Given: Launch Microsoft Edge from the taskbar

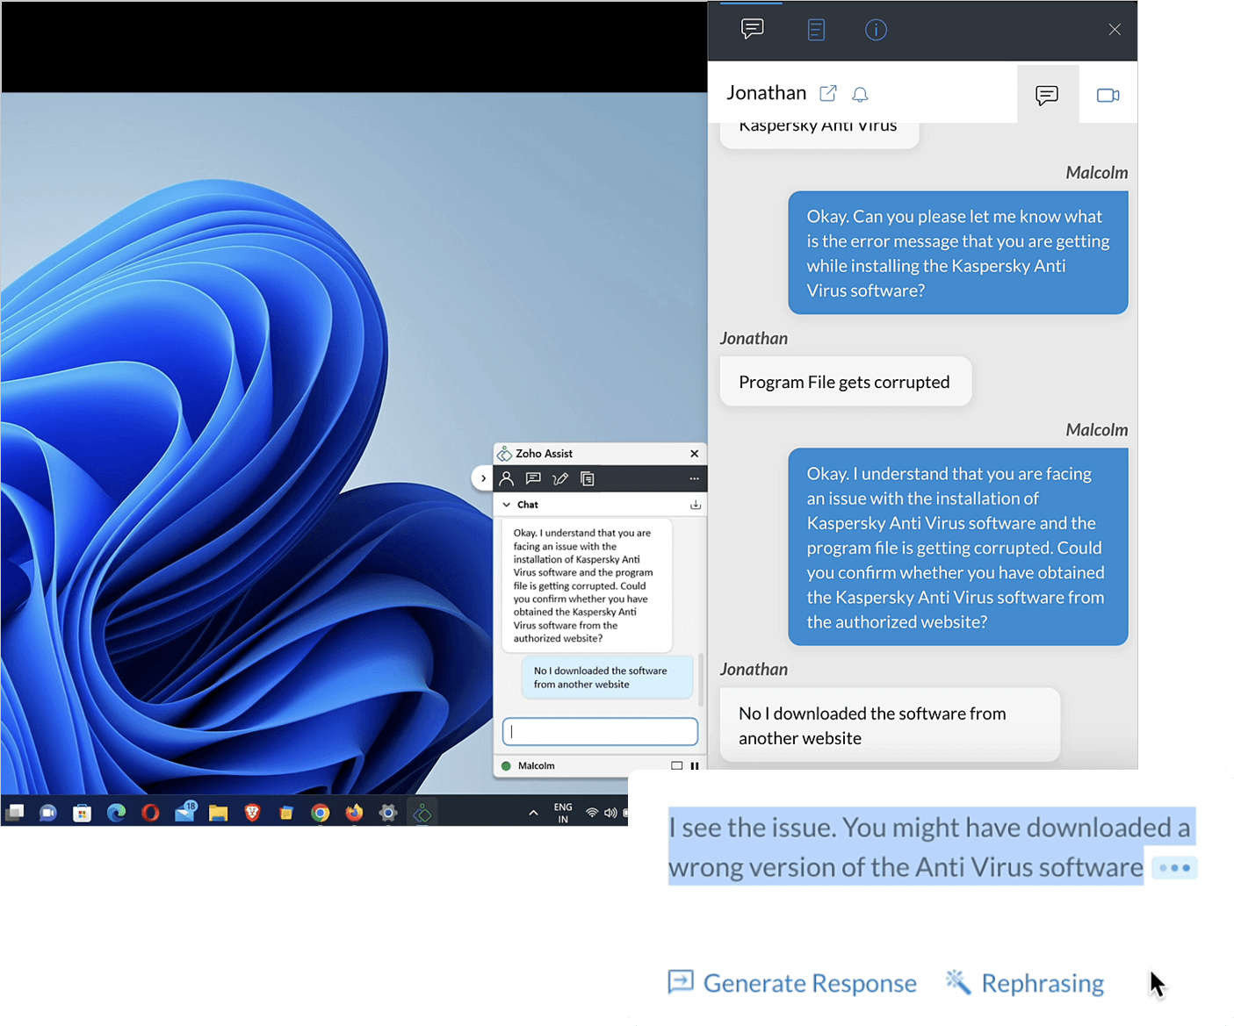Looking at the screenshot, I should pos(116,814).
